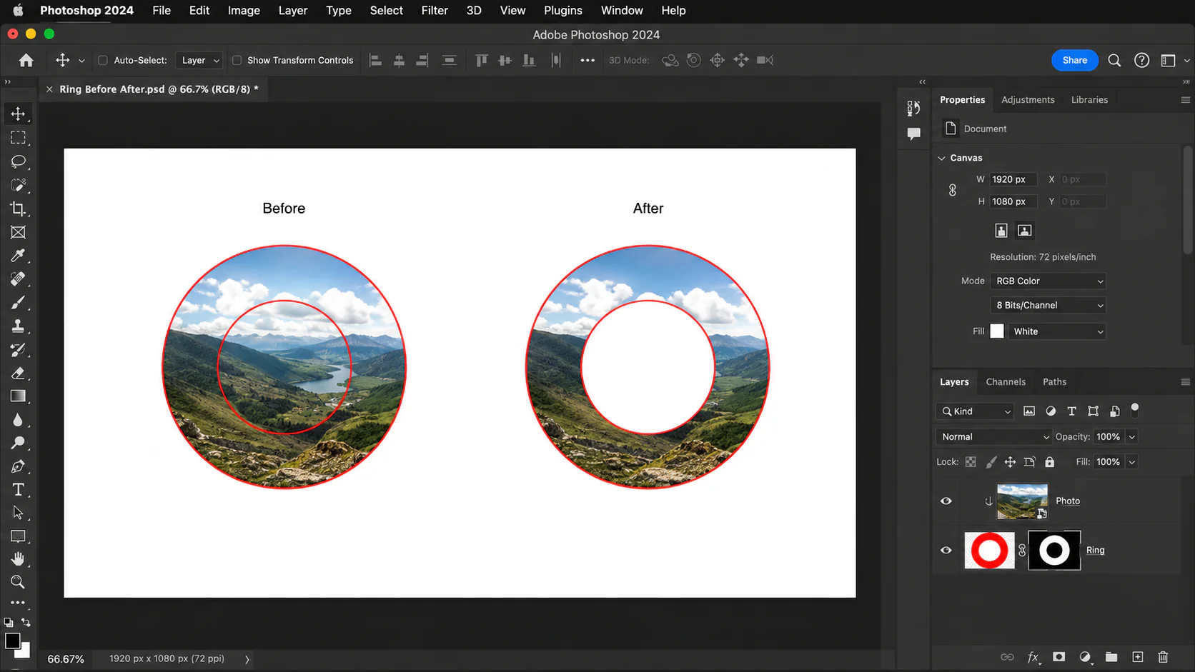Toggle lock image pixels brush icon

click(991, 462)
